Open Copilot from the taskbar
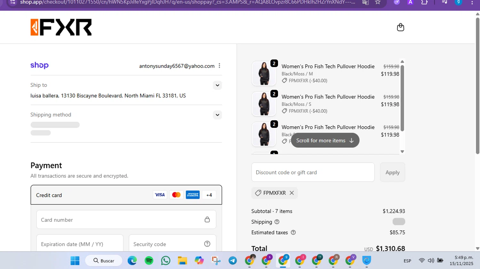This screenshot has width=480, height=269. pyautogui.click(x=199, y=261)
